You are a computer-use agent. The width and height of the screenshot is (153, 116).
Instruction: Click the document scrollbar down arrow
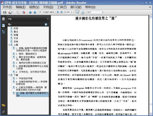pos(151,114)
